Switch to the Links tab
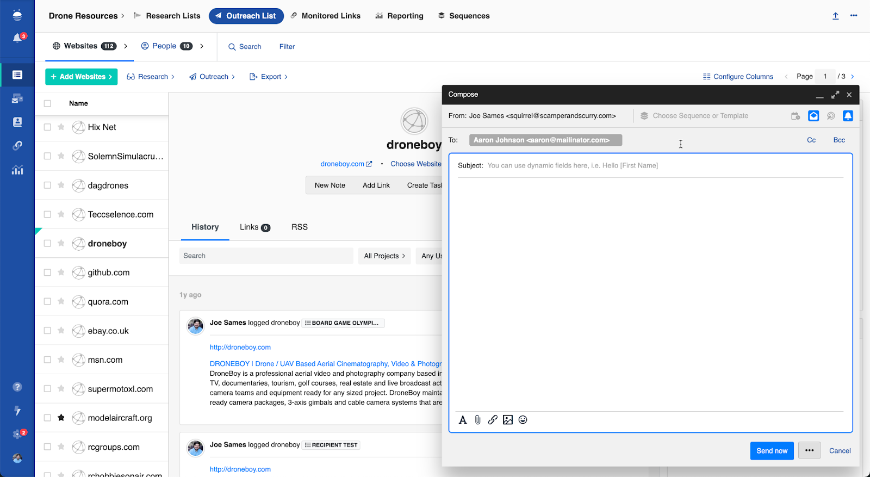The width and height of the screenshot is (870, 477). coord(254,227)
